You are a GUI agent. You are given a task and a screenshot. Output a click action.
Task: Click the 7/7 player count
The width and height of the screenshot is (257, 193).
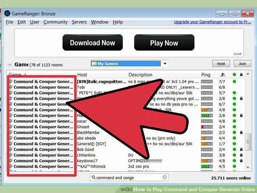click(x=222, y=82)
